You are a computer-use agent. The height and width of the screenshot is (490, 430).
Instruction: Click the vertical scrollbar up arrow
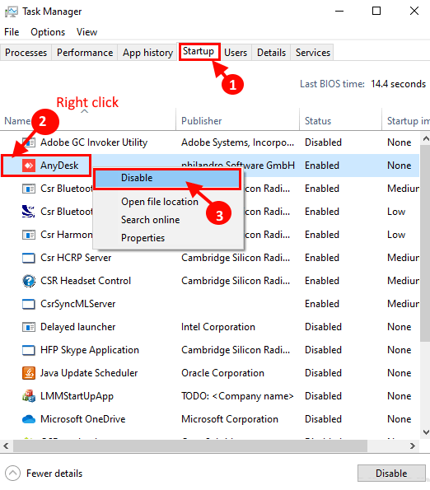coord(426,138)
